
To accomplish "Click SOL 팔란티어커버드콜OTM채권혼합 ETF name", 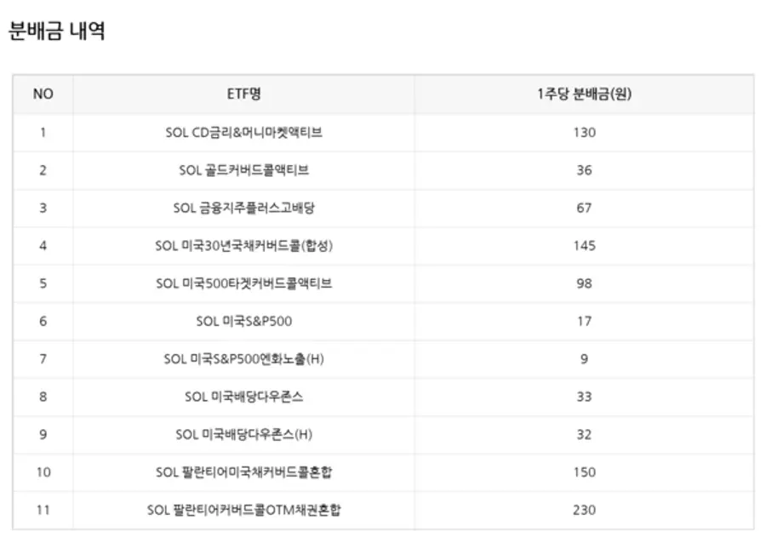I will point(243,510).
